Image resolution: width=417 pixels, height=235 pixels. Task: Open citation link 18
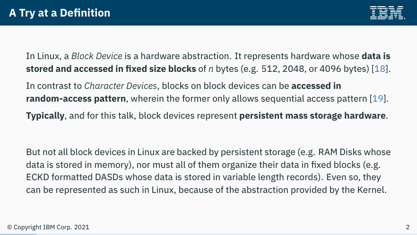coord(380,69)
